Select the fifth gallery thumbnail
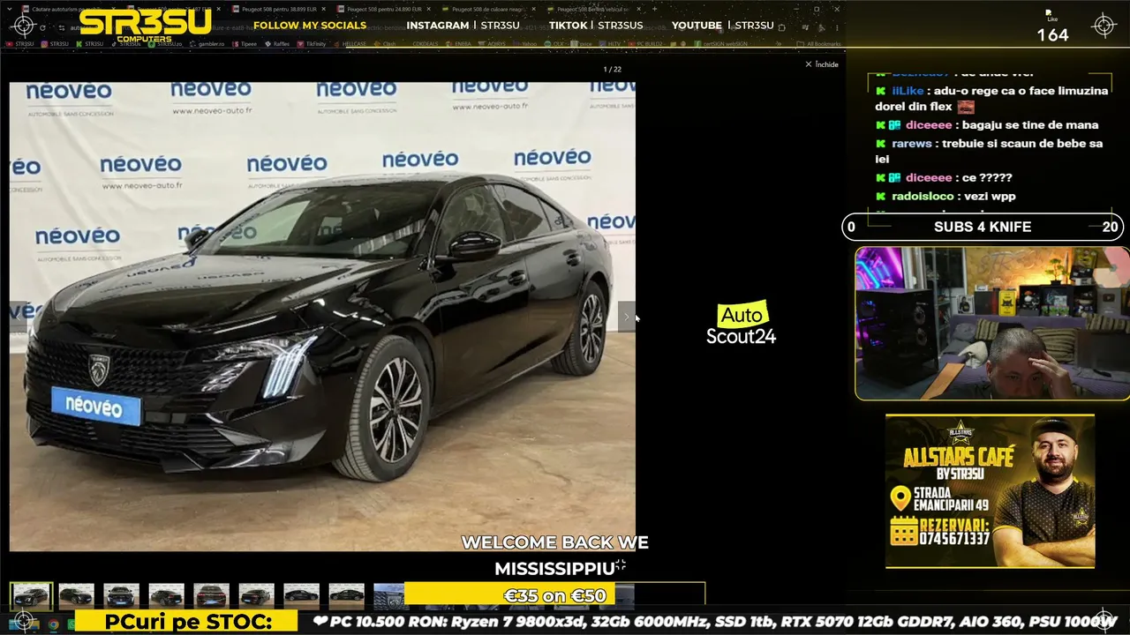The image size is (1130, 635). point(211,596)
